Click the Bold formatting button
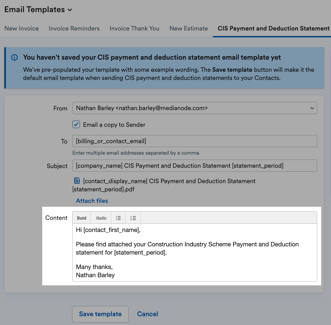Viewport: 331px width, 325px height. tap(82, 218)
